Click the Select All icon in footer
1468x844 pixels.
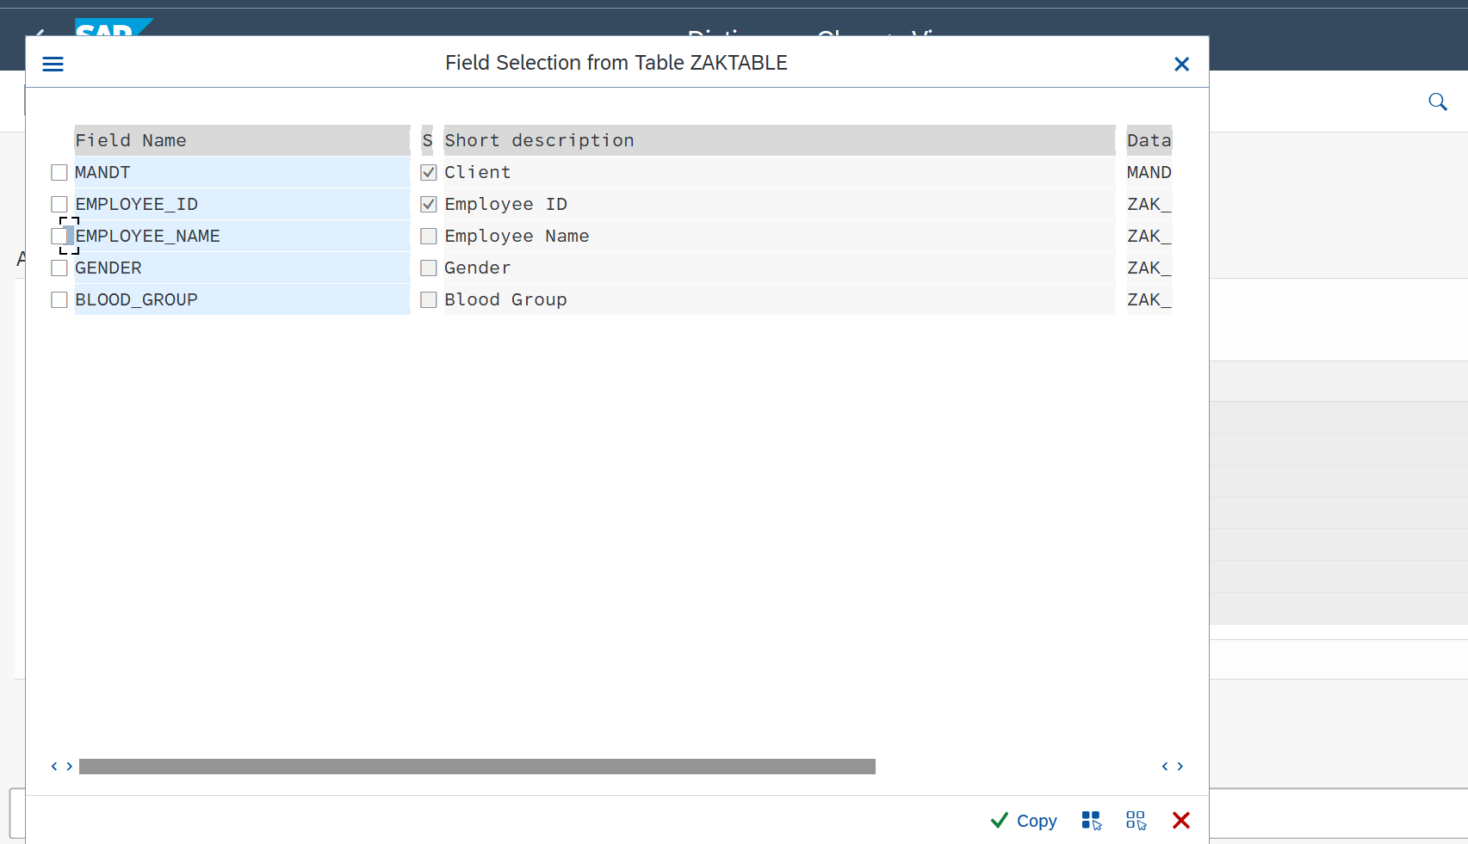(x=1091, y=821)
